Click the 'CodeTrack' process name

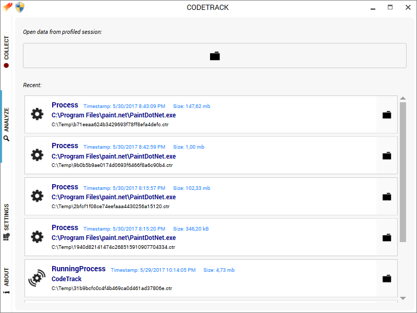click(67, 279)
